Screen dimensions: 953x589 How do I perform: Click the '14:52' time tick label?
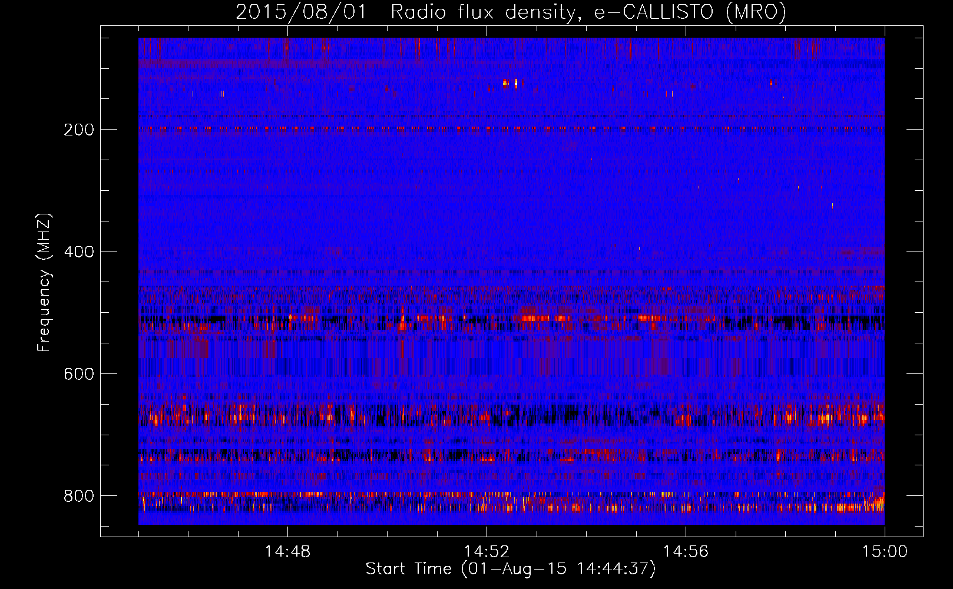pyautogui.click(x=487, y=552)
